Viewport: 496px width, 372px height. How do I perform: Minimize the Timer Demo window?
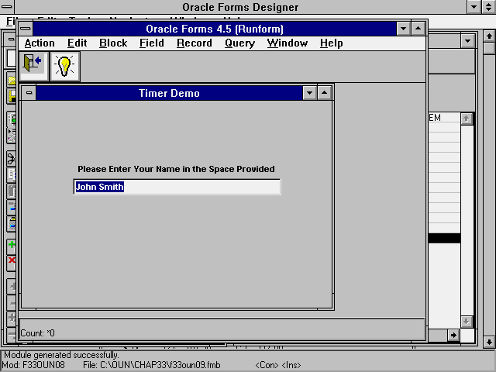pos(310,93)
